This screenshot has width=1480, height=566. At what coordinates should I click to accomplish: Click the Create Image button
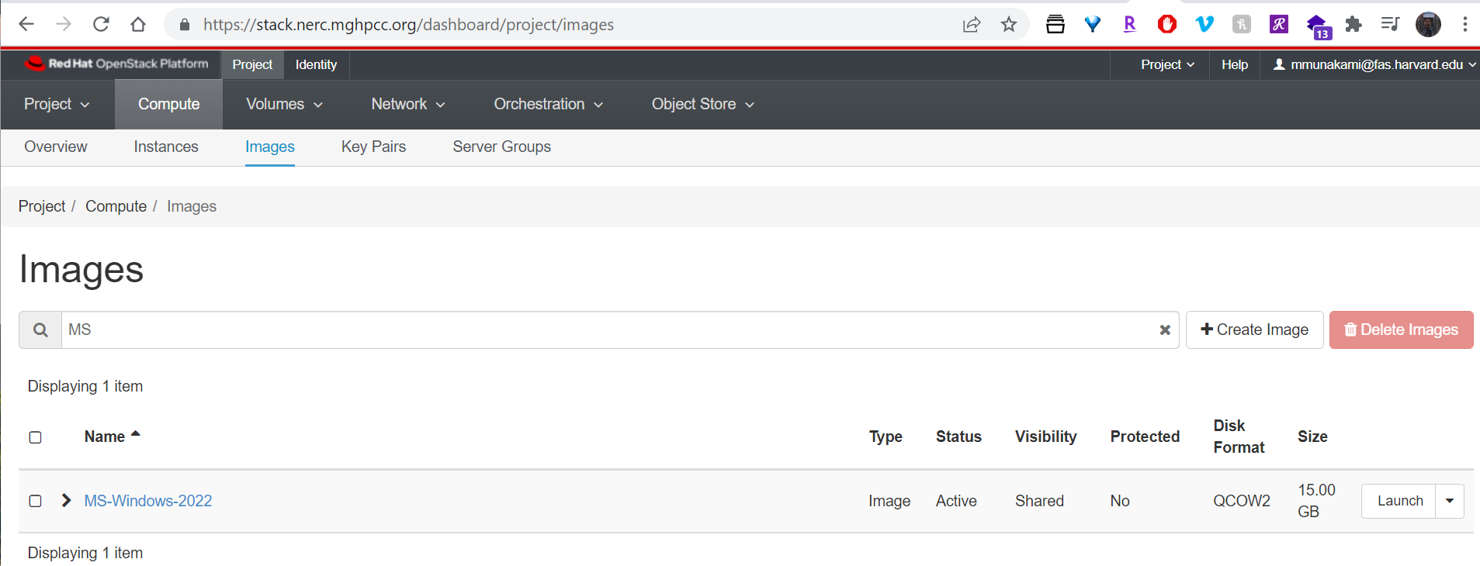click(1254, 330)
